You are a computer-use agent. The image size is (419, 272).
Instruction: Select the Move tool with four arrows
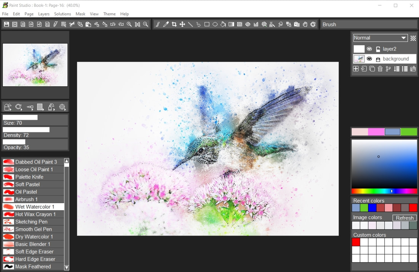click(182, 24)
